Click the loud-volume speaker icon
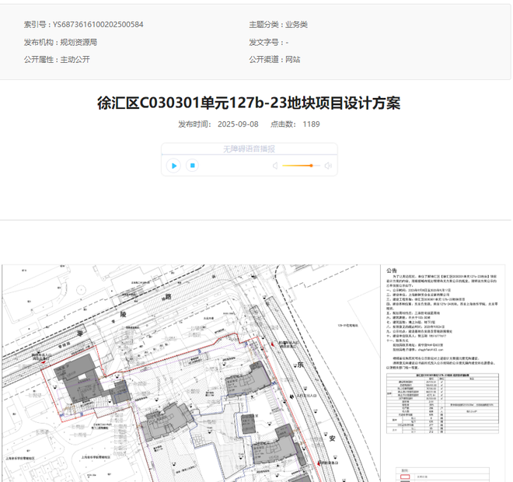This screenshot has width=513, height=482. pos(328,166)
